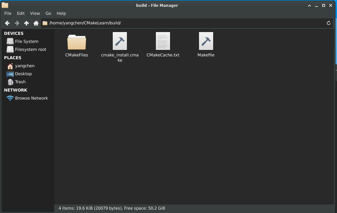Click the NETWORK section heading

pos(16,90)
